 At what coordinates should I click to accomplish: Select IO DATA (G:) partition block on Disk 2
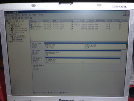[x=83, y=61]
